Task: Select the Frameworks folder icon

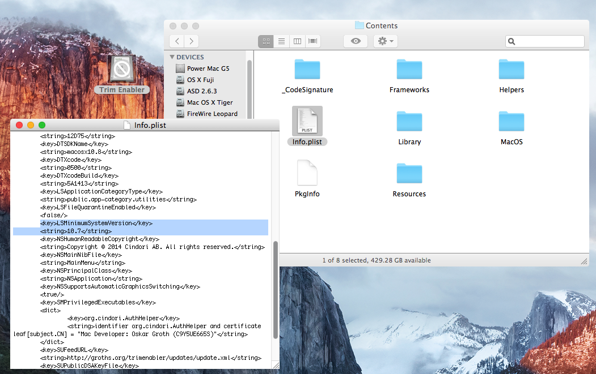Action: pos(409,70)
